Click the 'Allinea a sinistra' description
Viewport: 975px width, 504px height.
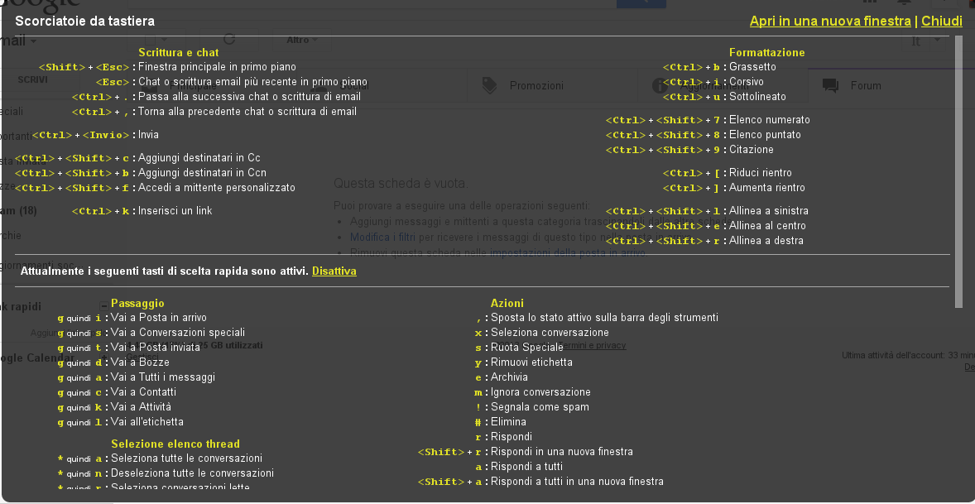point(769,211)
